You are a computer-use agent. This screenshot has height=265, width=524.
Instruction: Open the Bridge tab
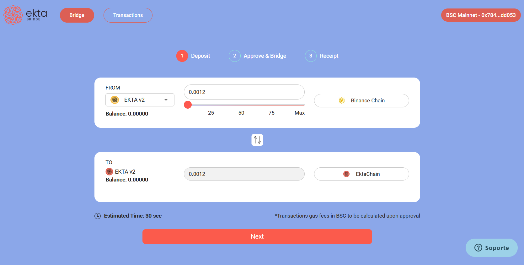pos(77,15)
